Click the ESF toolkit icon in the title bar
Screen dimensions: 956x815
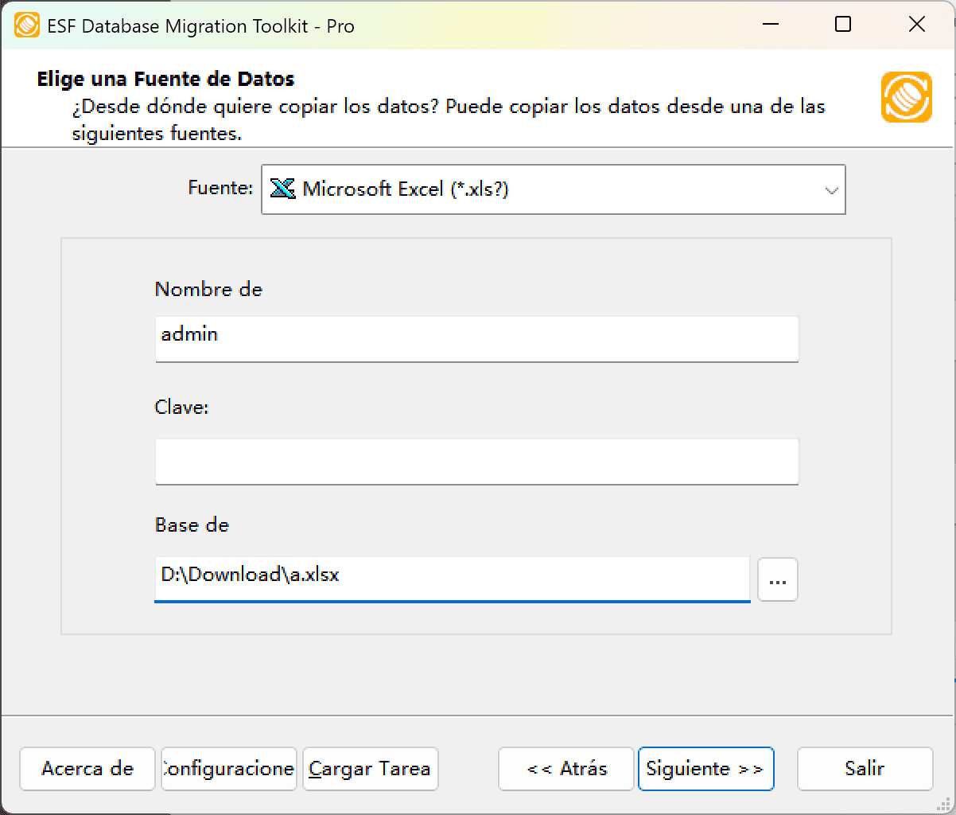pyautogui.click(x=27, y=25)
